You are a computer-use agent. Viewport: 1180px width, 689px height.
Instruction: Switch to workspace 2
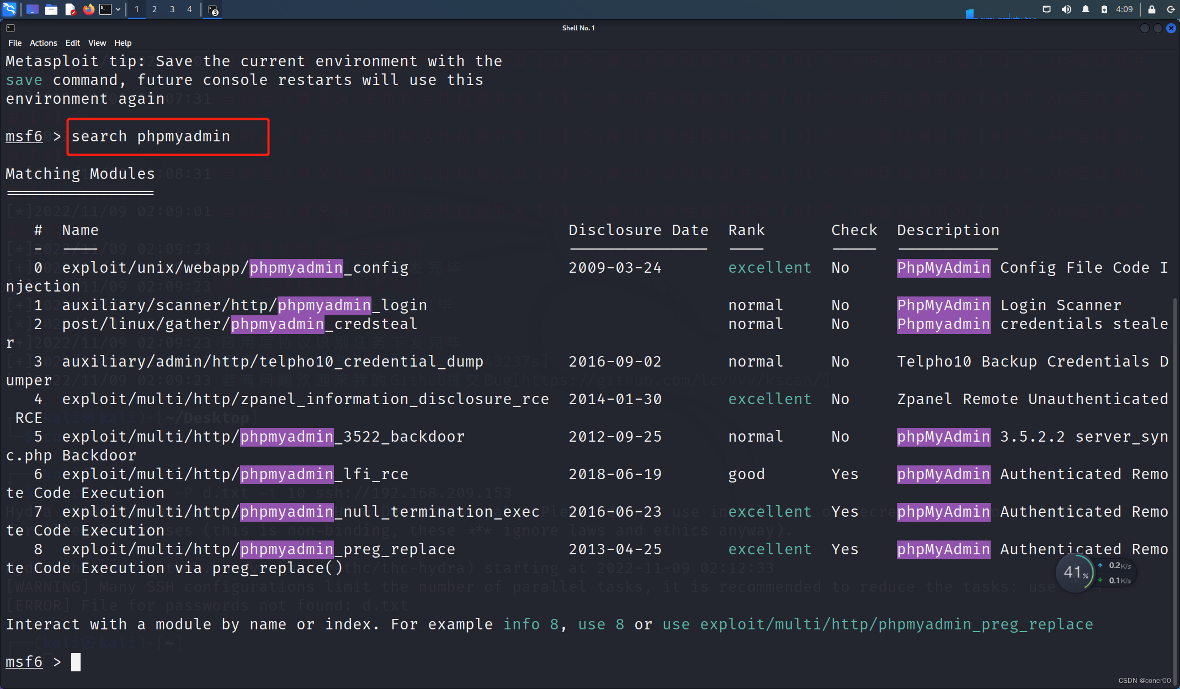pyautogui.click(x=155, y=9)
